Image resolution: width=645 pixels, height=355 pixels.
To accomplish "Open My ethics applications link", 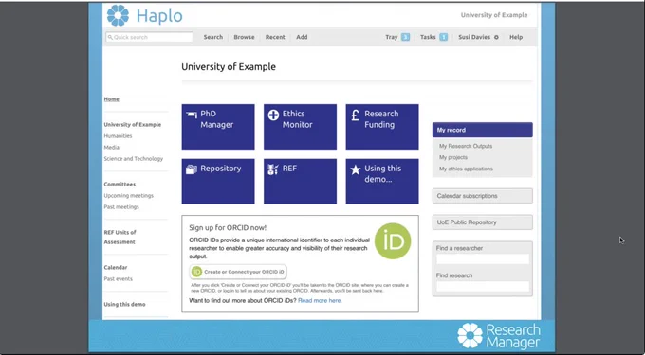I will (466, 169).
